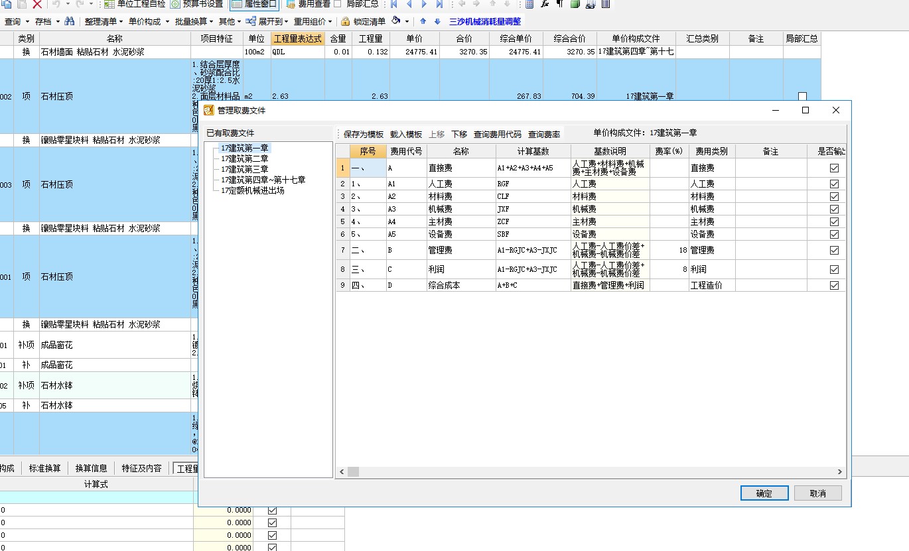Click the 工程量表达式 column header

click(x=297, y=39)
